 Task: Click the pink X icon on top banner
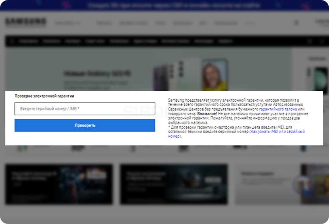[x=306, y=6]
